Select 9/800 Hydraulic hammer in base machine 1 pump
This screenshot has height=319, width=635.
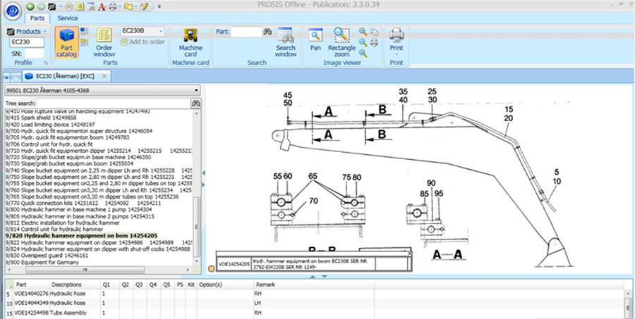[79, 209]
